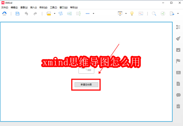Open the 编辑(E) menu
Viewport: 183px width, 126px height.
tap(14, 8)
